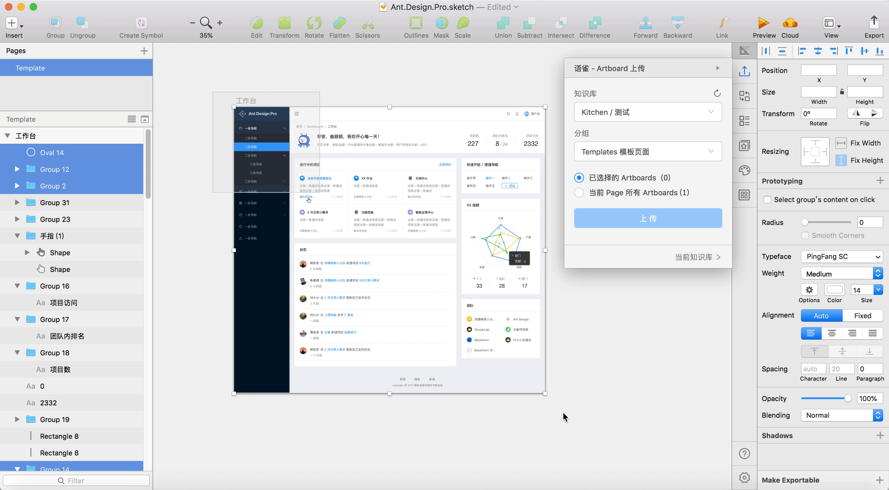The image size is (889, 490).
Task: Click the help question mark icon
Action: point(745,454)
